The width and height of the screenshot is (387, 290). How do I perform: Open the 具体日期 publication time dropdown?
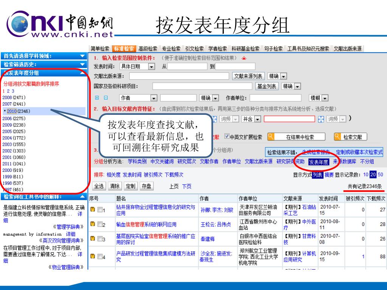pos(152,66)
